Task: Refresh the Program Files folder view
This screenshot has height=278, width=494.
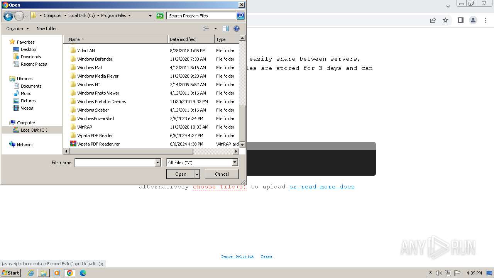Action: (x=160, y=16)
